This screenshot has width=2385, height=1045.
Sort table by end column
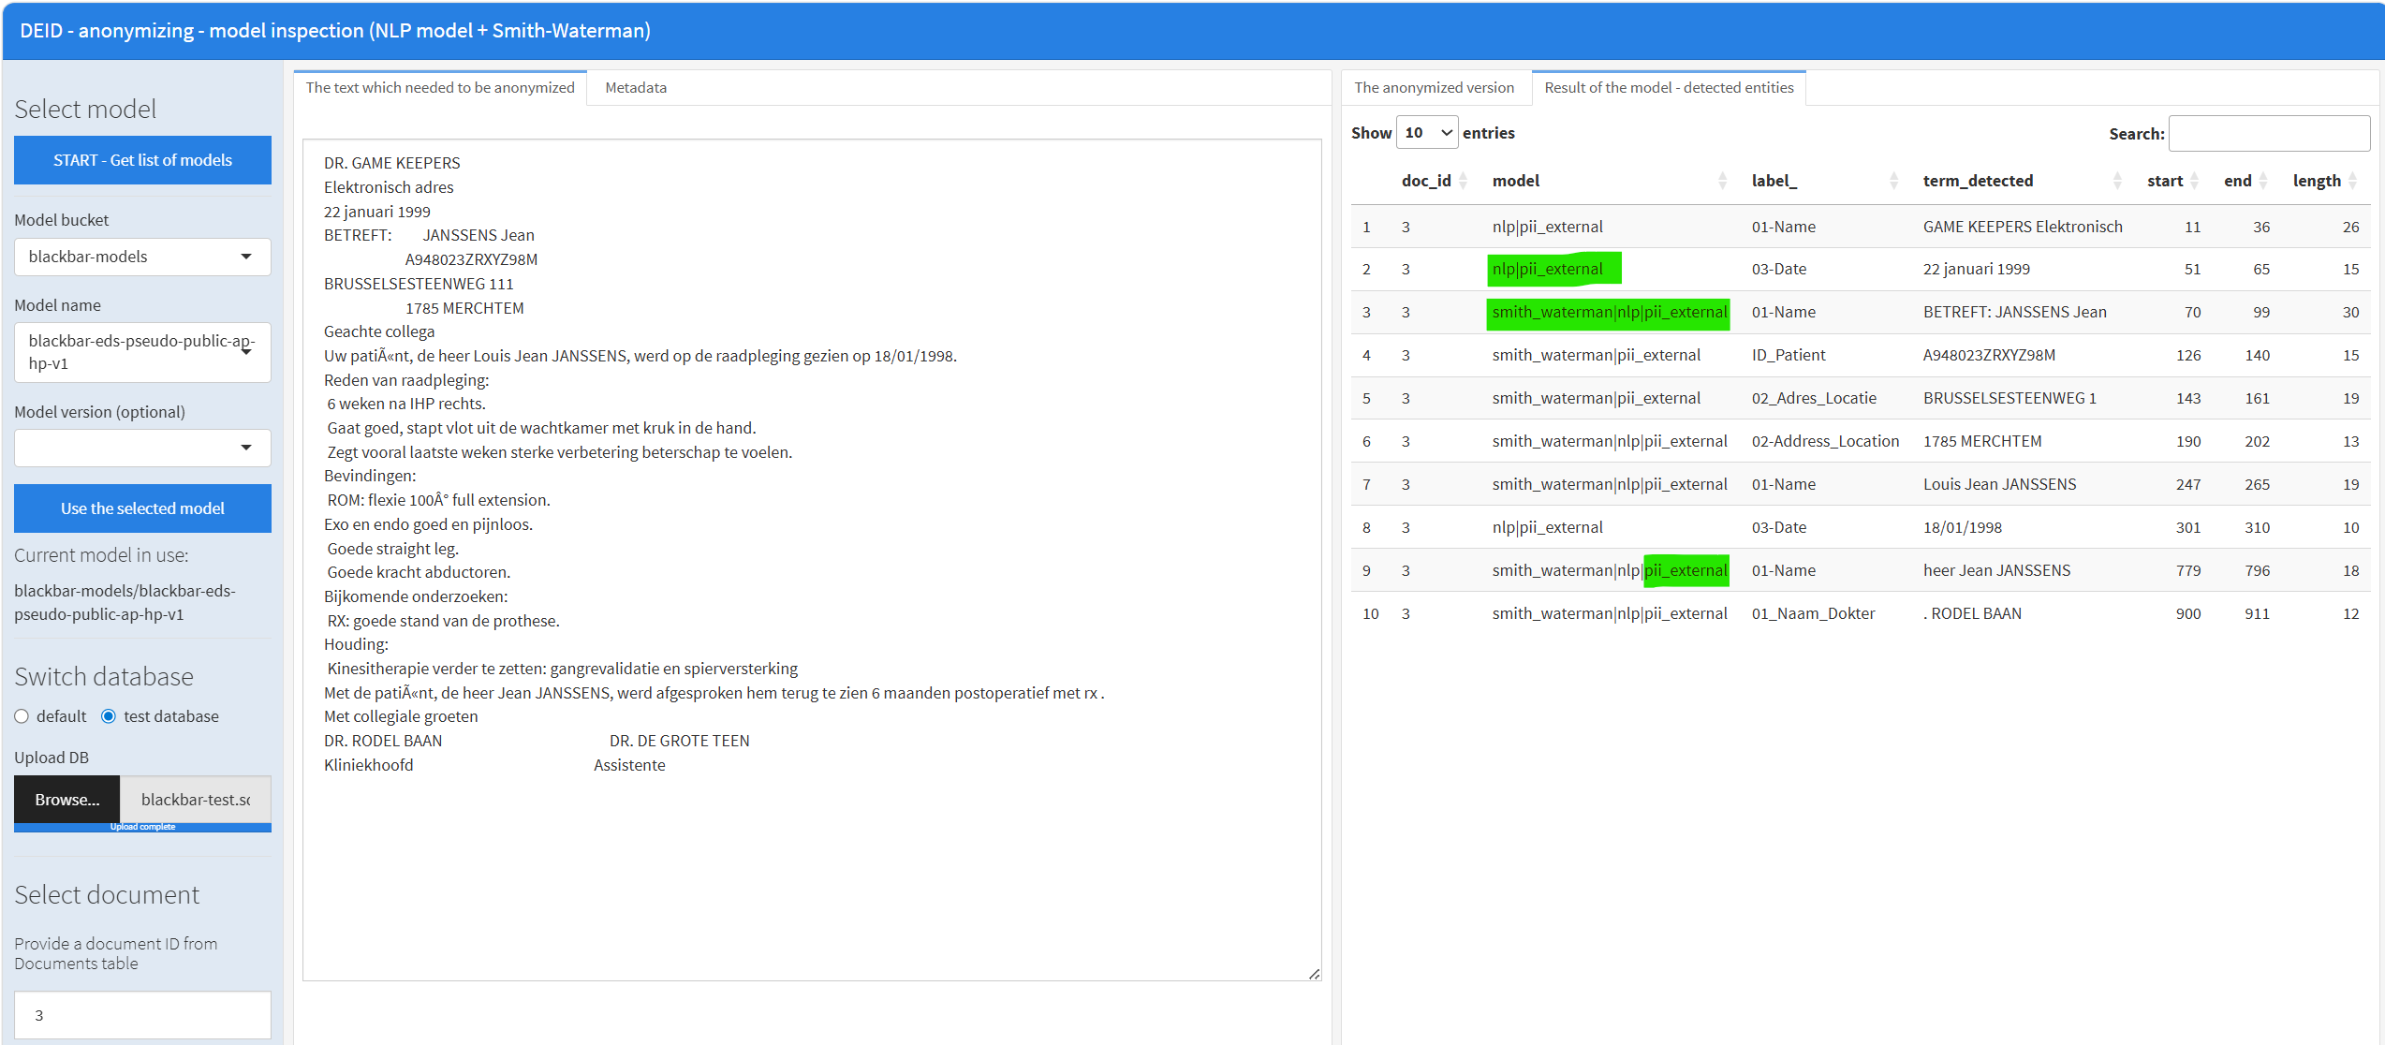pos(2245,181)
